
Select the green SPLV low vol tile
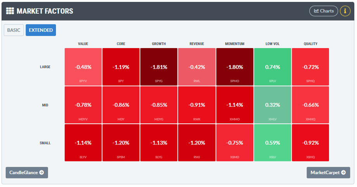(x=272, y=67)
